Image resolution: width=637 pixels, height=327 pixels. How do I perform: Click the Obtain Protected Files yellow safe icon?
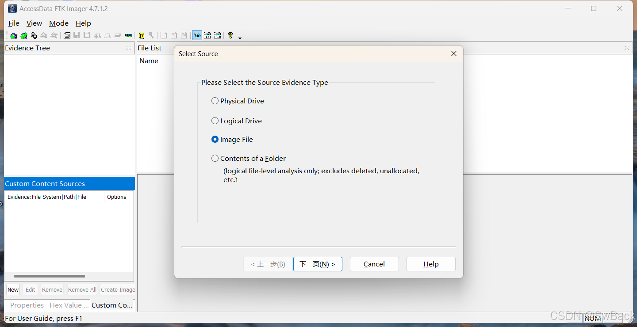(x=142, y=36)
